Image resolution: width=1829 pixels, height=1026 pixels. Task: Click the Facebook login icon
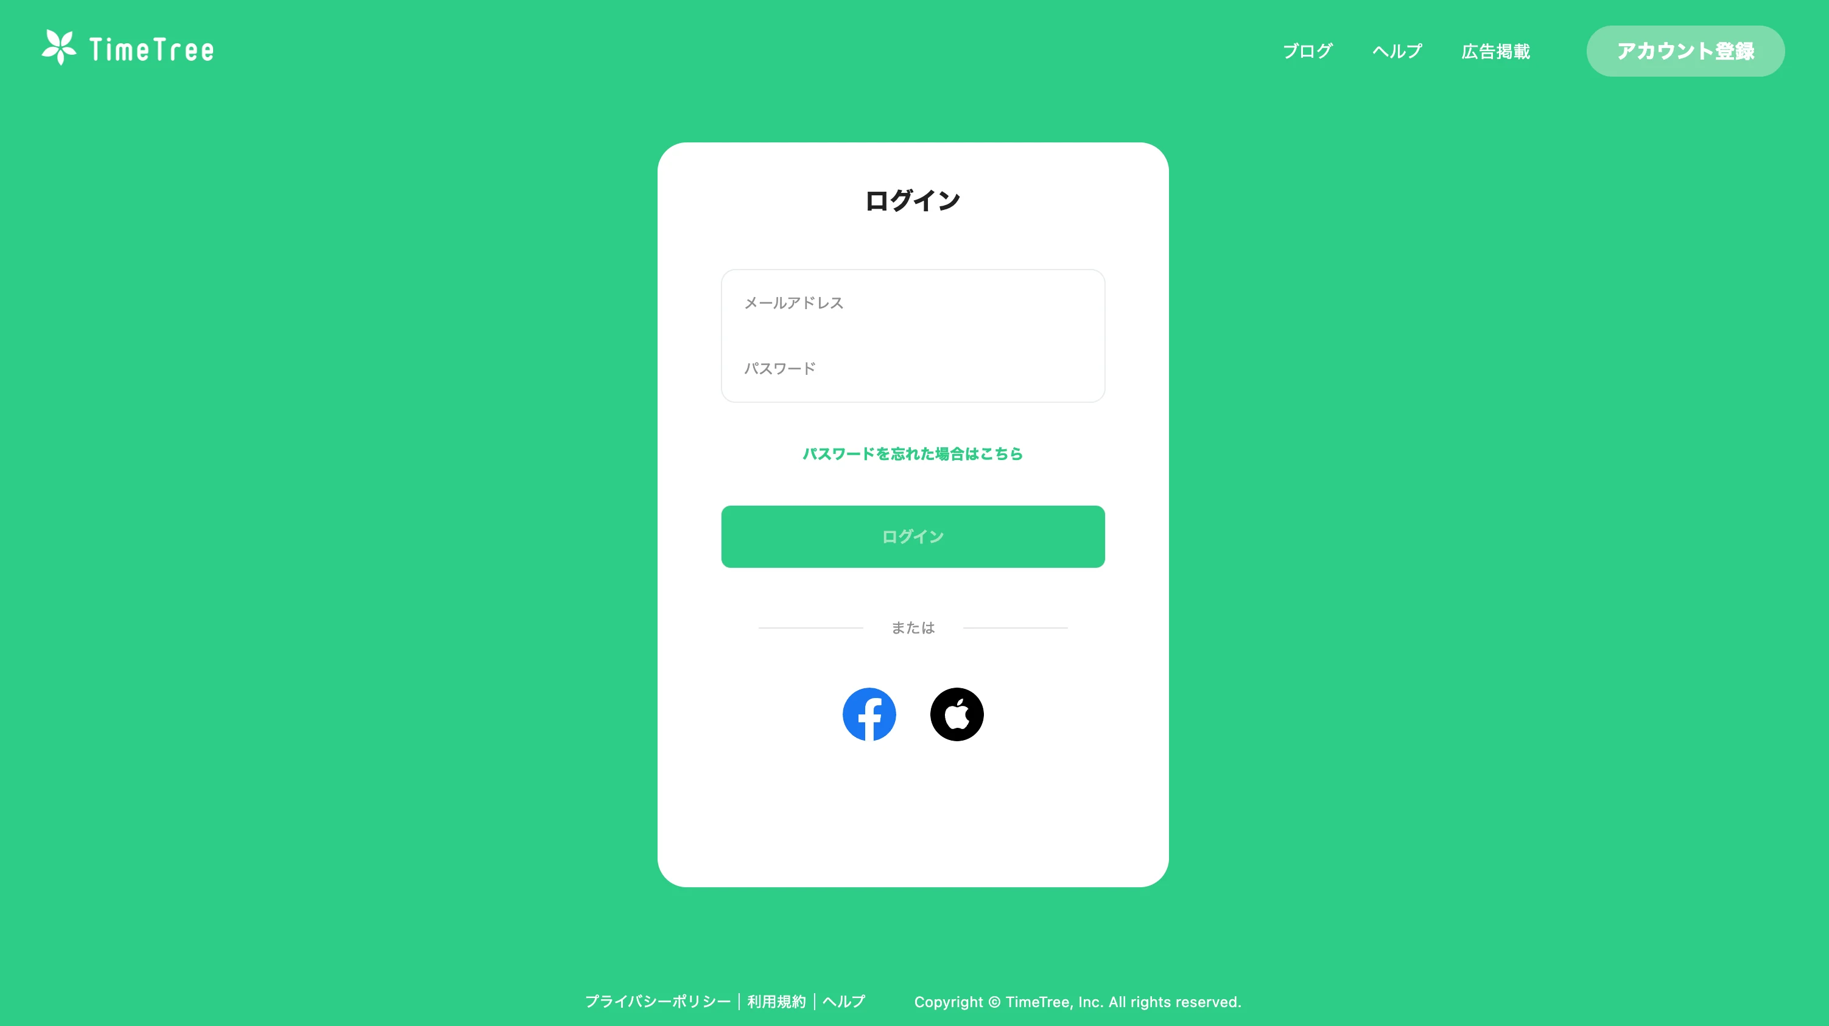[869, 713]
